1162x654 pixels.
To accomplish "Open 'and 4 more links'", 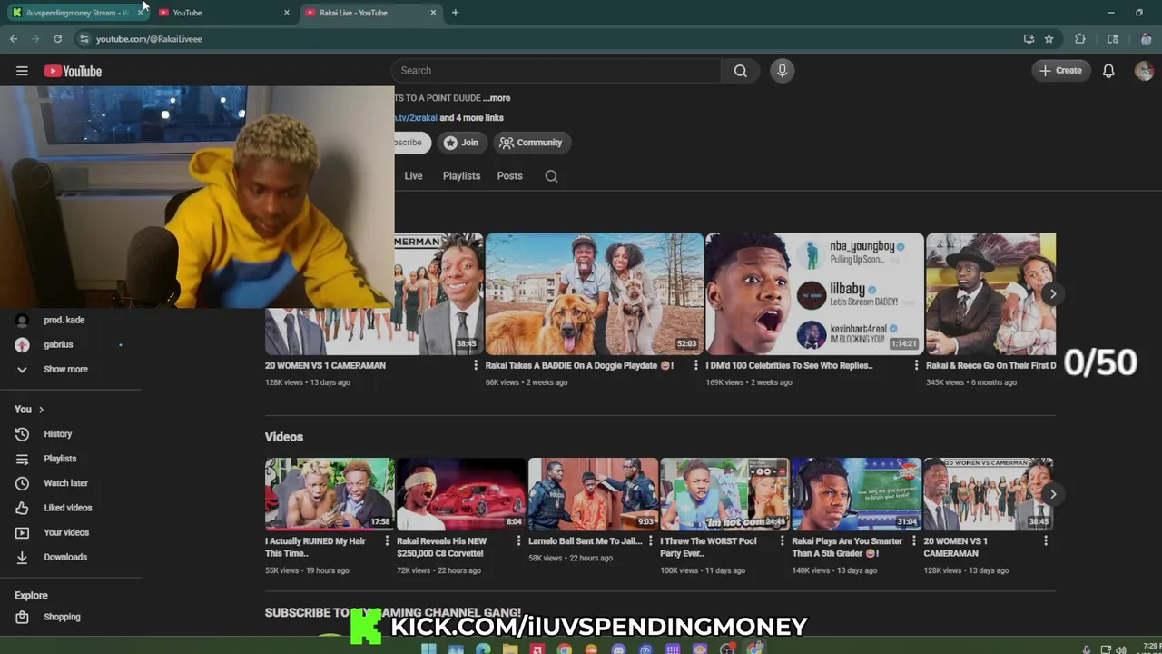I will coord(471,118).
